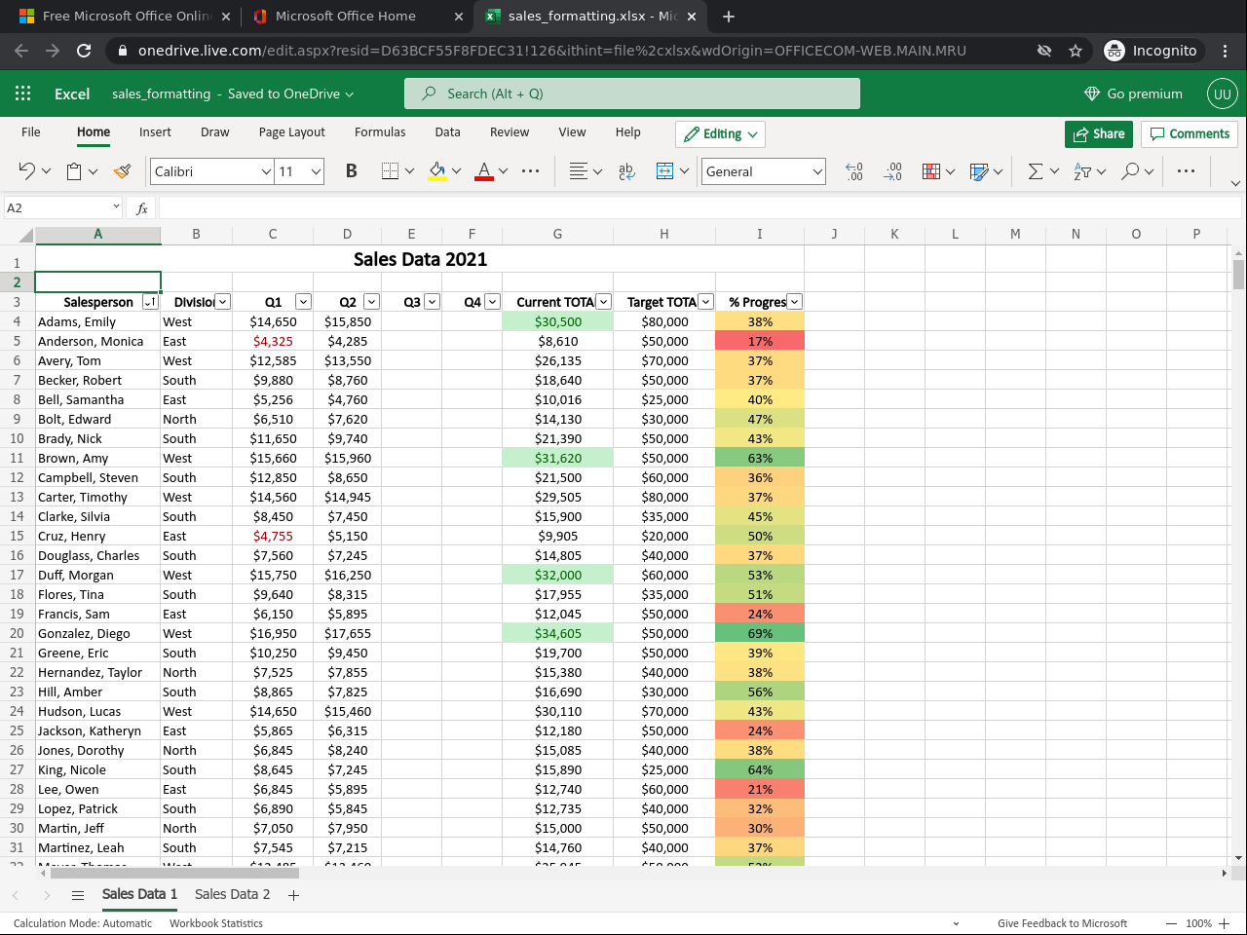Click the Share button
1247x935 pixels.
[1098, 134]
